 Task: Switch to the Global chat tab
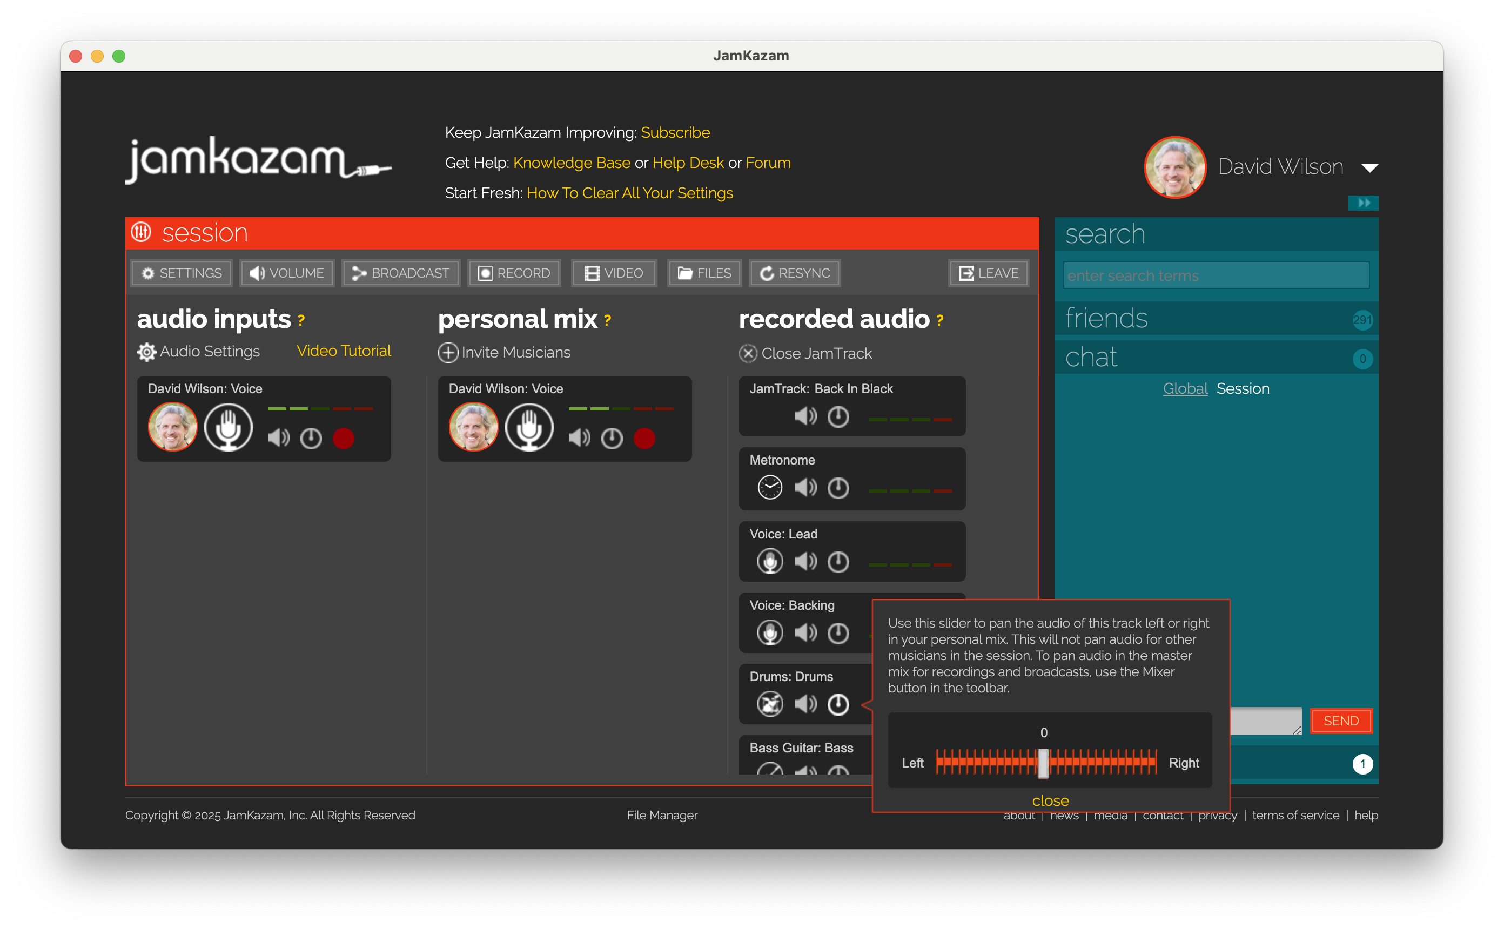click(1185, 389)
